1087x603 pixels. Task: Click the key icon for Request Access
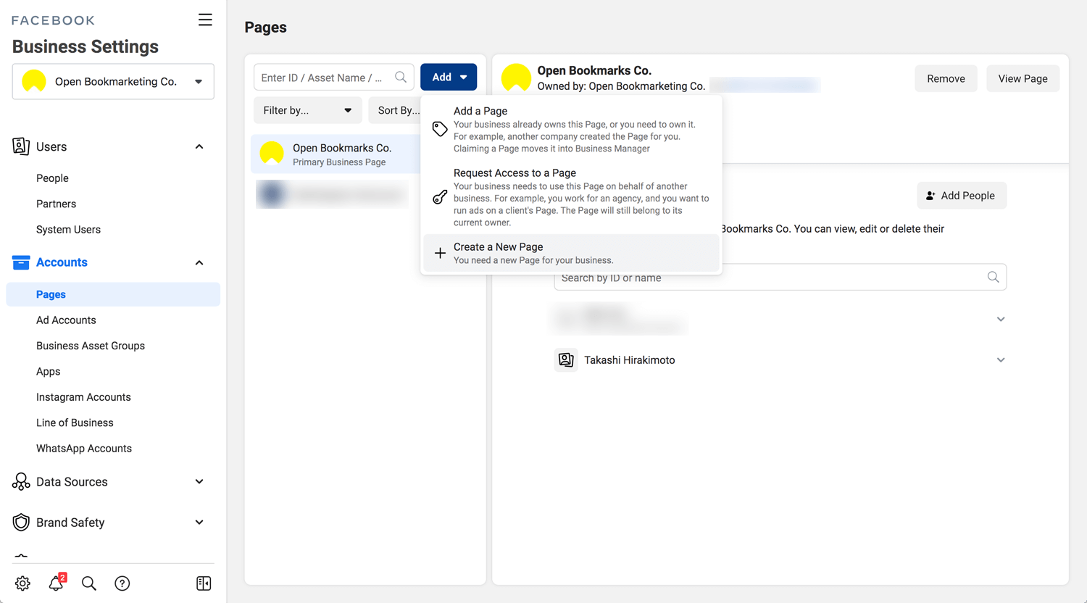[440, 197]
